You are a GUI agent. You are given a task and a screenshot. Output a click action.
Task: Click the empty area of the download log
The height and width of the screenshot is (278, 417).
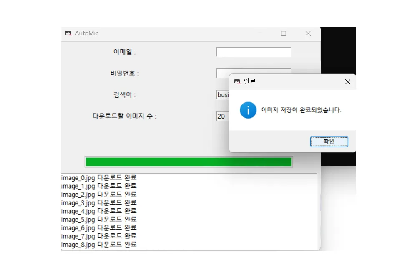tap(229, 209)
